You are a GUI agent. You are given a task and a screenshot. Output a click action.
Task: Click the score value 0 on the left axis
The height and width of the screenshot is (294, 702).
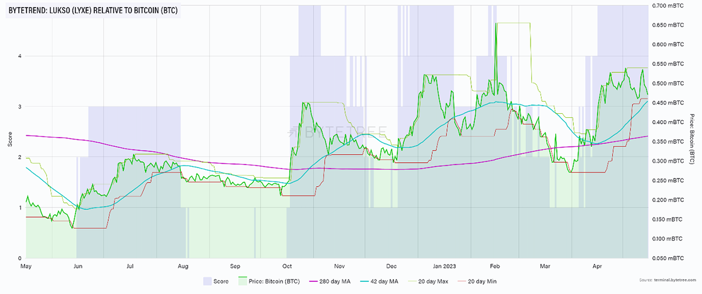click(x=19, y=258)
